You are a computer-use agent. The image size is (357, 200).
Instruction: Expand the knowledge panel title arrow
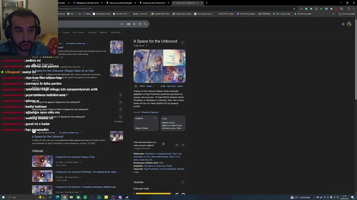pyautogui.click(x=183, y=42)
